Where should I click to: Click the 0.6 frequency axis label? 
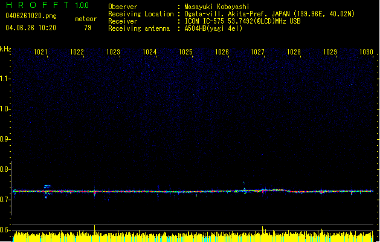(x=5, y=230)
